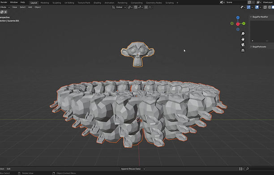The image size is (274, 175).
Task: Open the viewport View menu
Action: [15, 7]
